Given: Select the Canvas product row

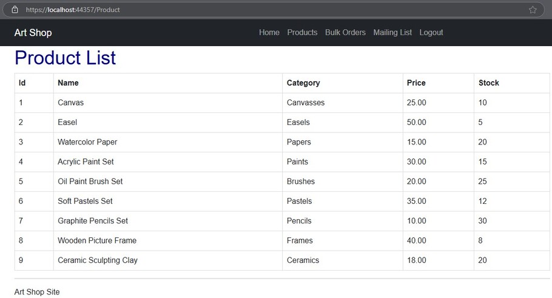Looking at the screenshot, I should (x=71, y=103).
